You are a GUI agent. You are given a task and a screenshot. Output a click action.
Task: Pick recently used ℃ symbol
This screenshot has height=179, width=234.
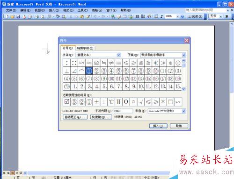[x=111, y=102]
